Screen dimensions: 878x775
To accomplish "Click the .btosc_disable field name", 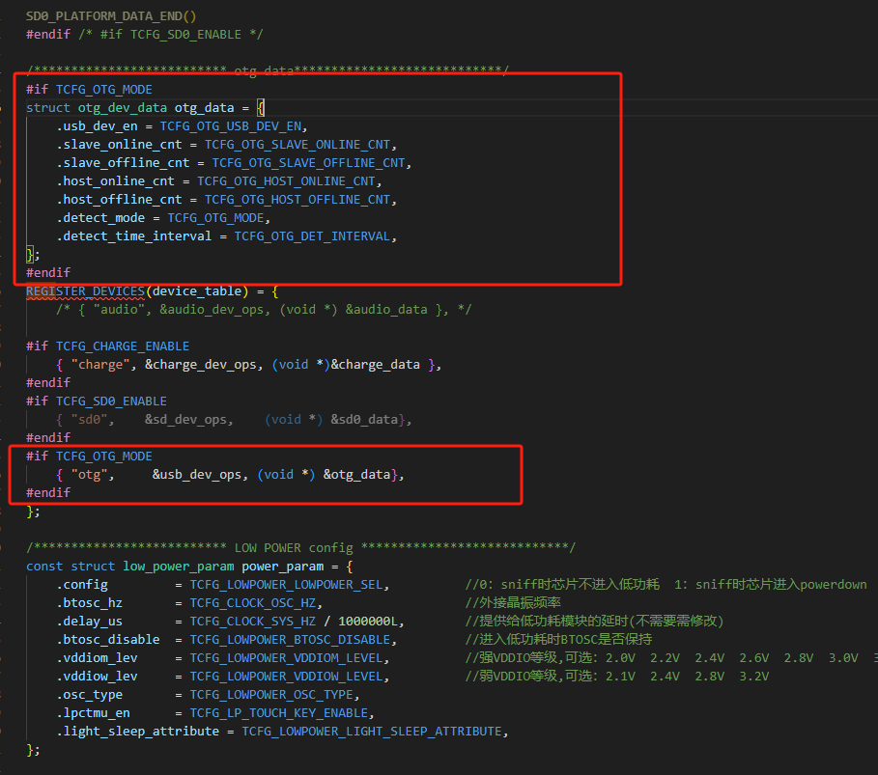I will click(x=107, y=640).
